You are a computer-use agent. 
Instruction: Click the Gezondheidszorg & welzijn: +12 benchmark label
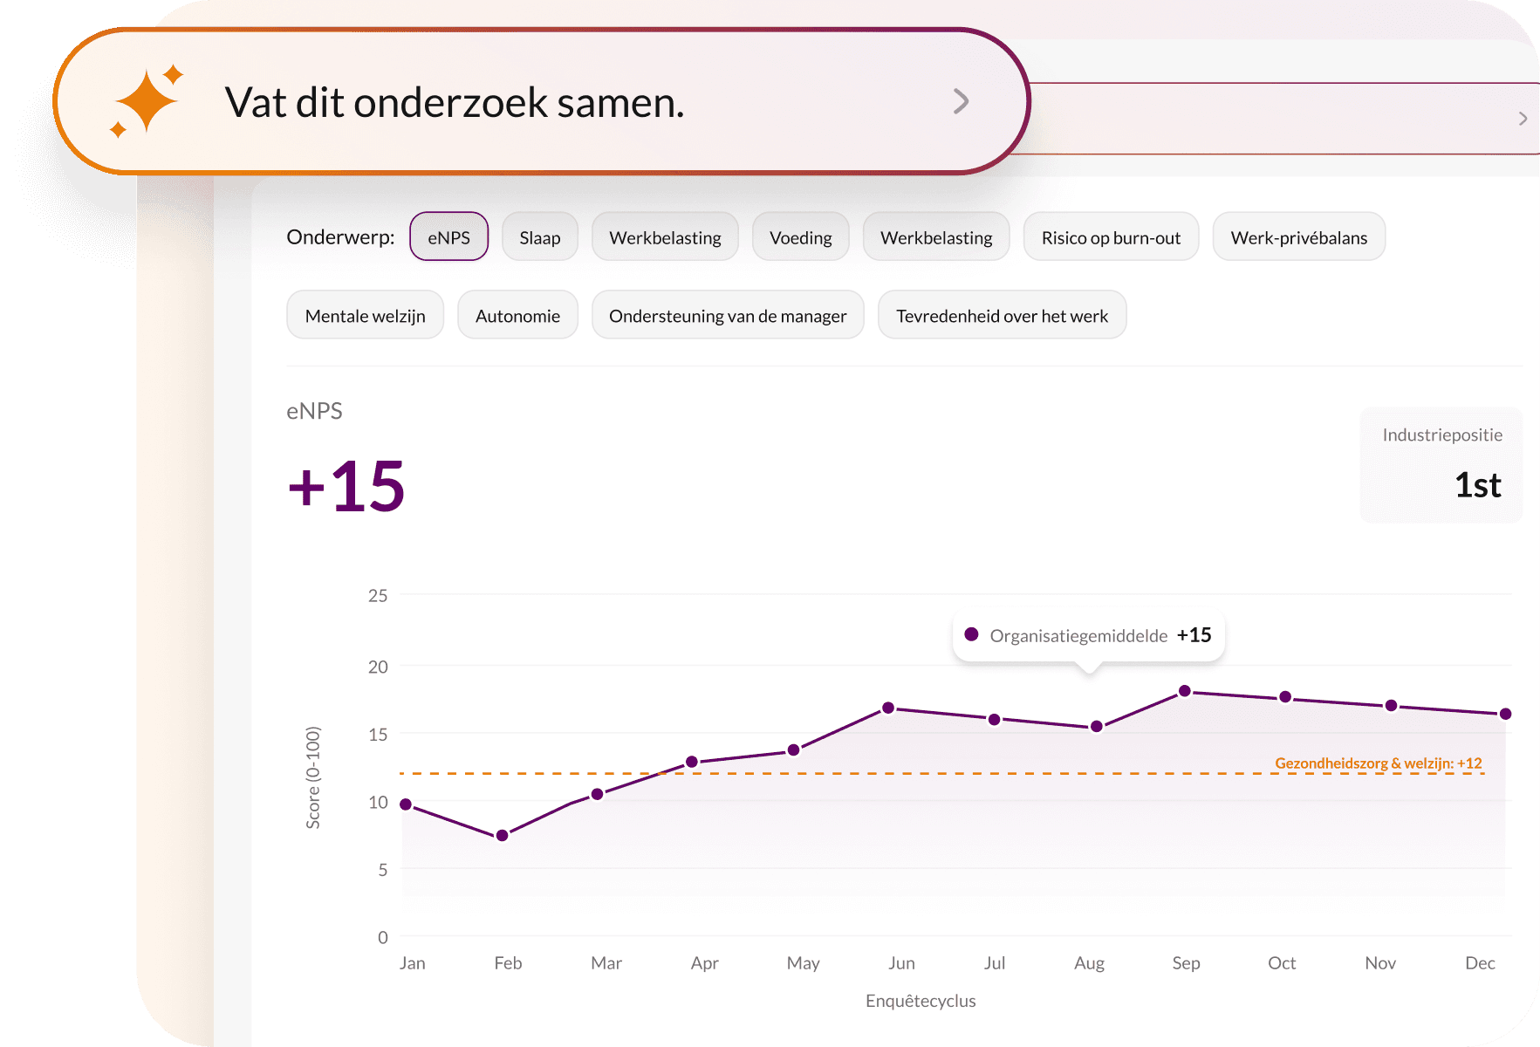point(1378,763)
